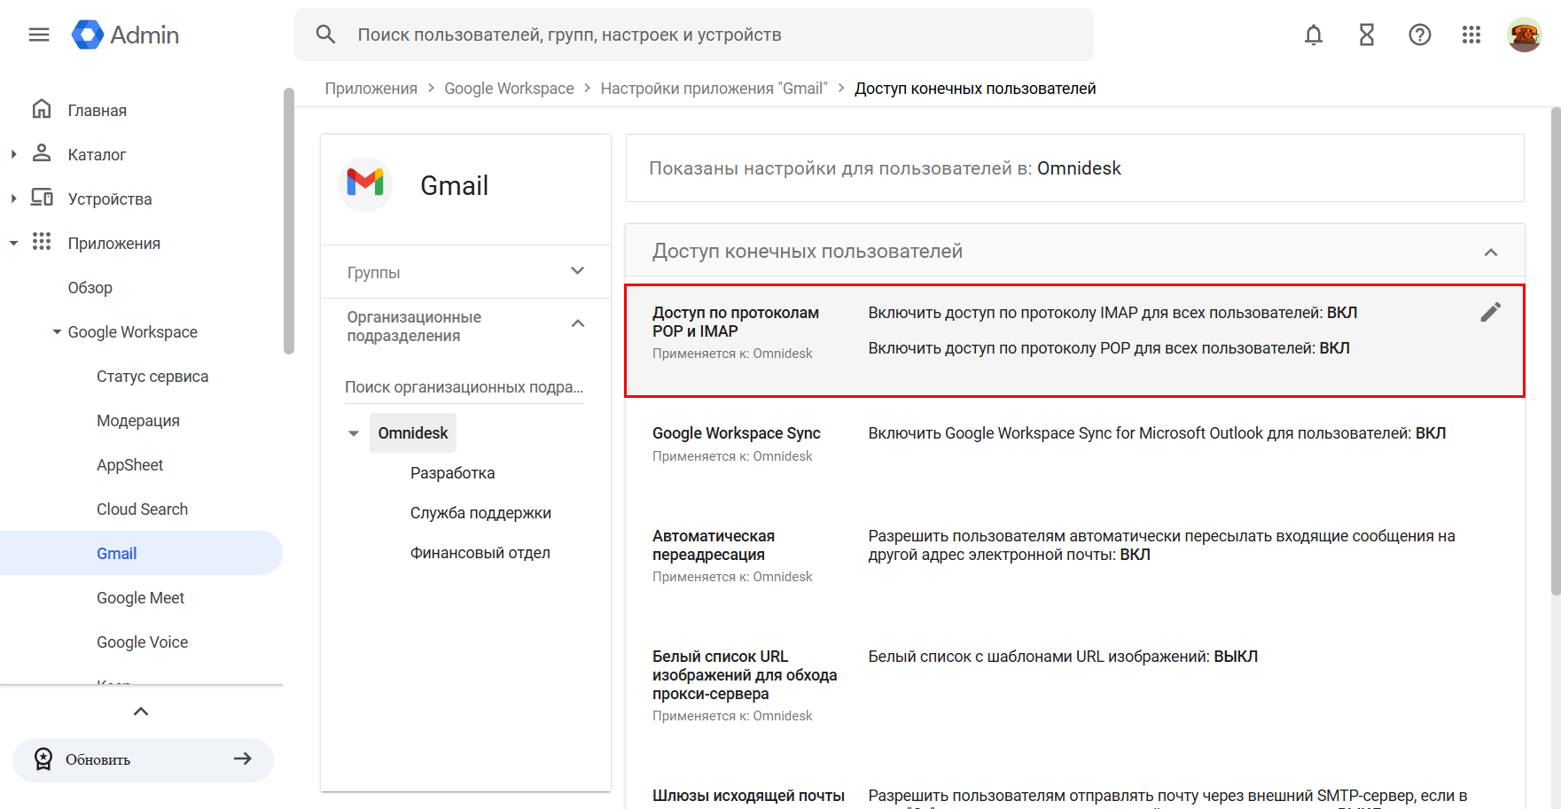Click the notifications bell icon
Image resolution: width=1561 pixels, height=809 pixels.
click(x=1313, y=35)
